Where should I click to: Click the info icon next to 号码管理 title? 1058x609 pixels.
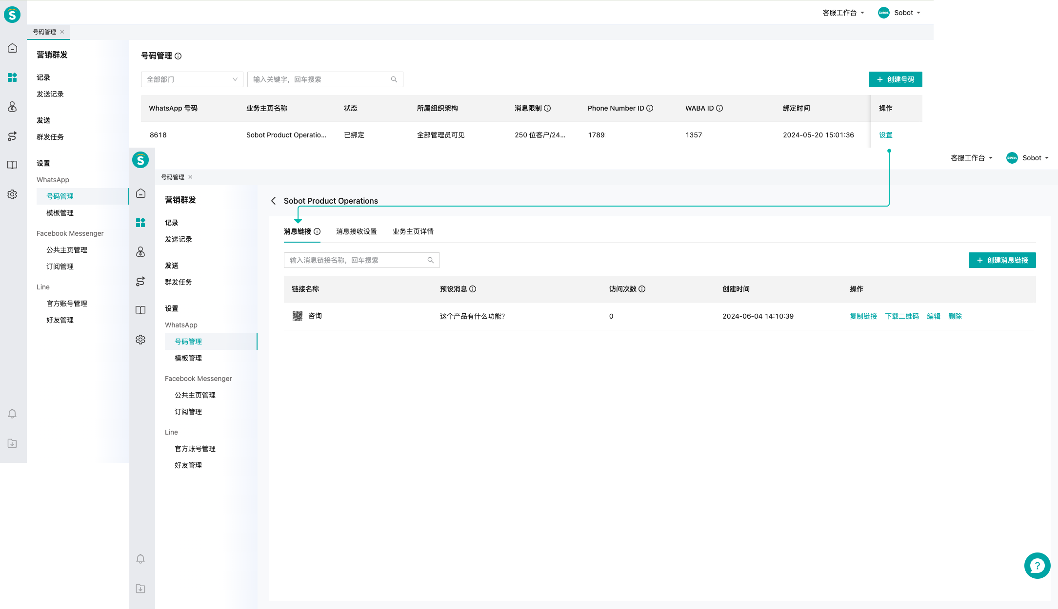pos(178,56)
